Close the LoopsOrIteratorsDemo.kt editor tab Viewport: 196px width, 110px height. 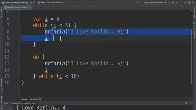30,8
